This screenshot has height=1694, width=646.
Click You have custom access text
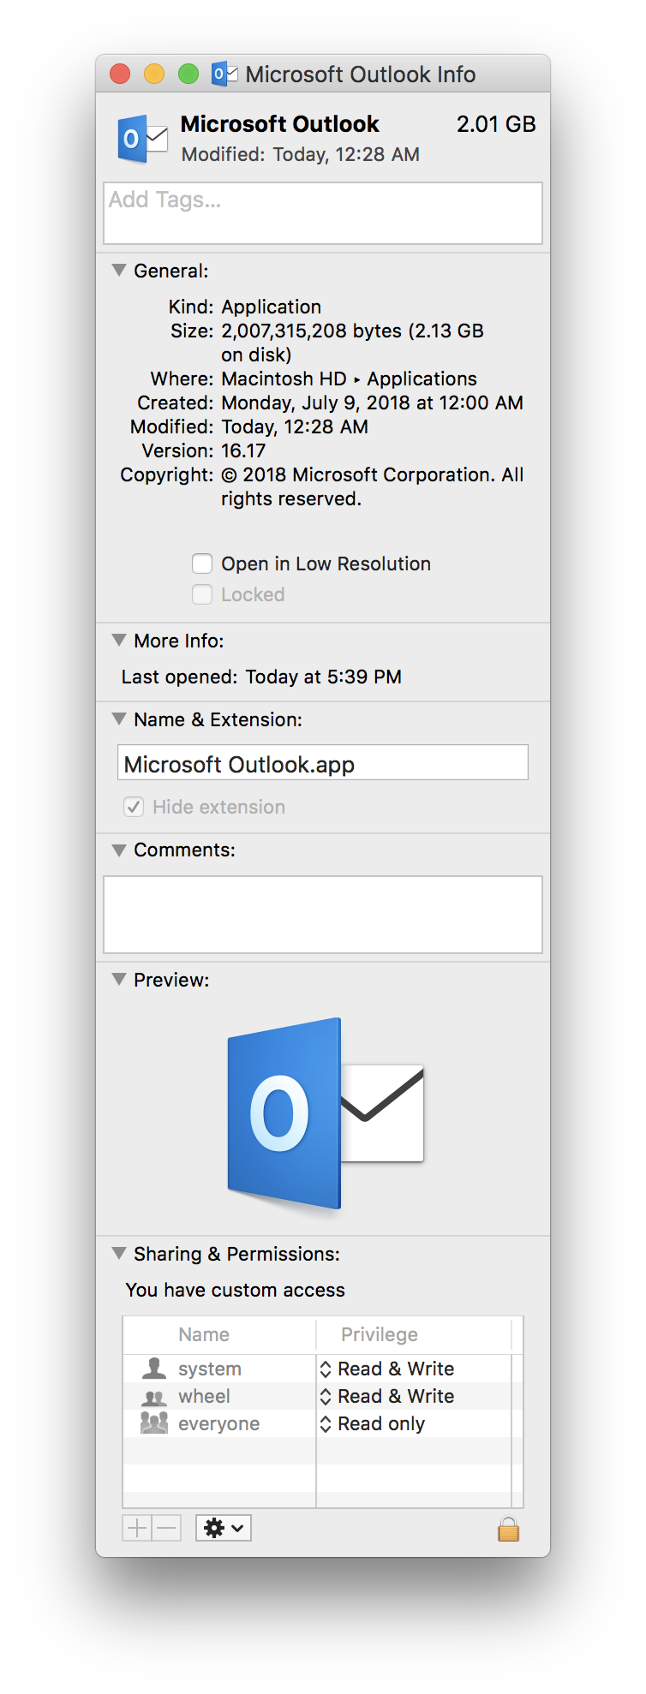tap(235, 1290)
